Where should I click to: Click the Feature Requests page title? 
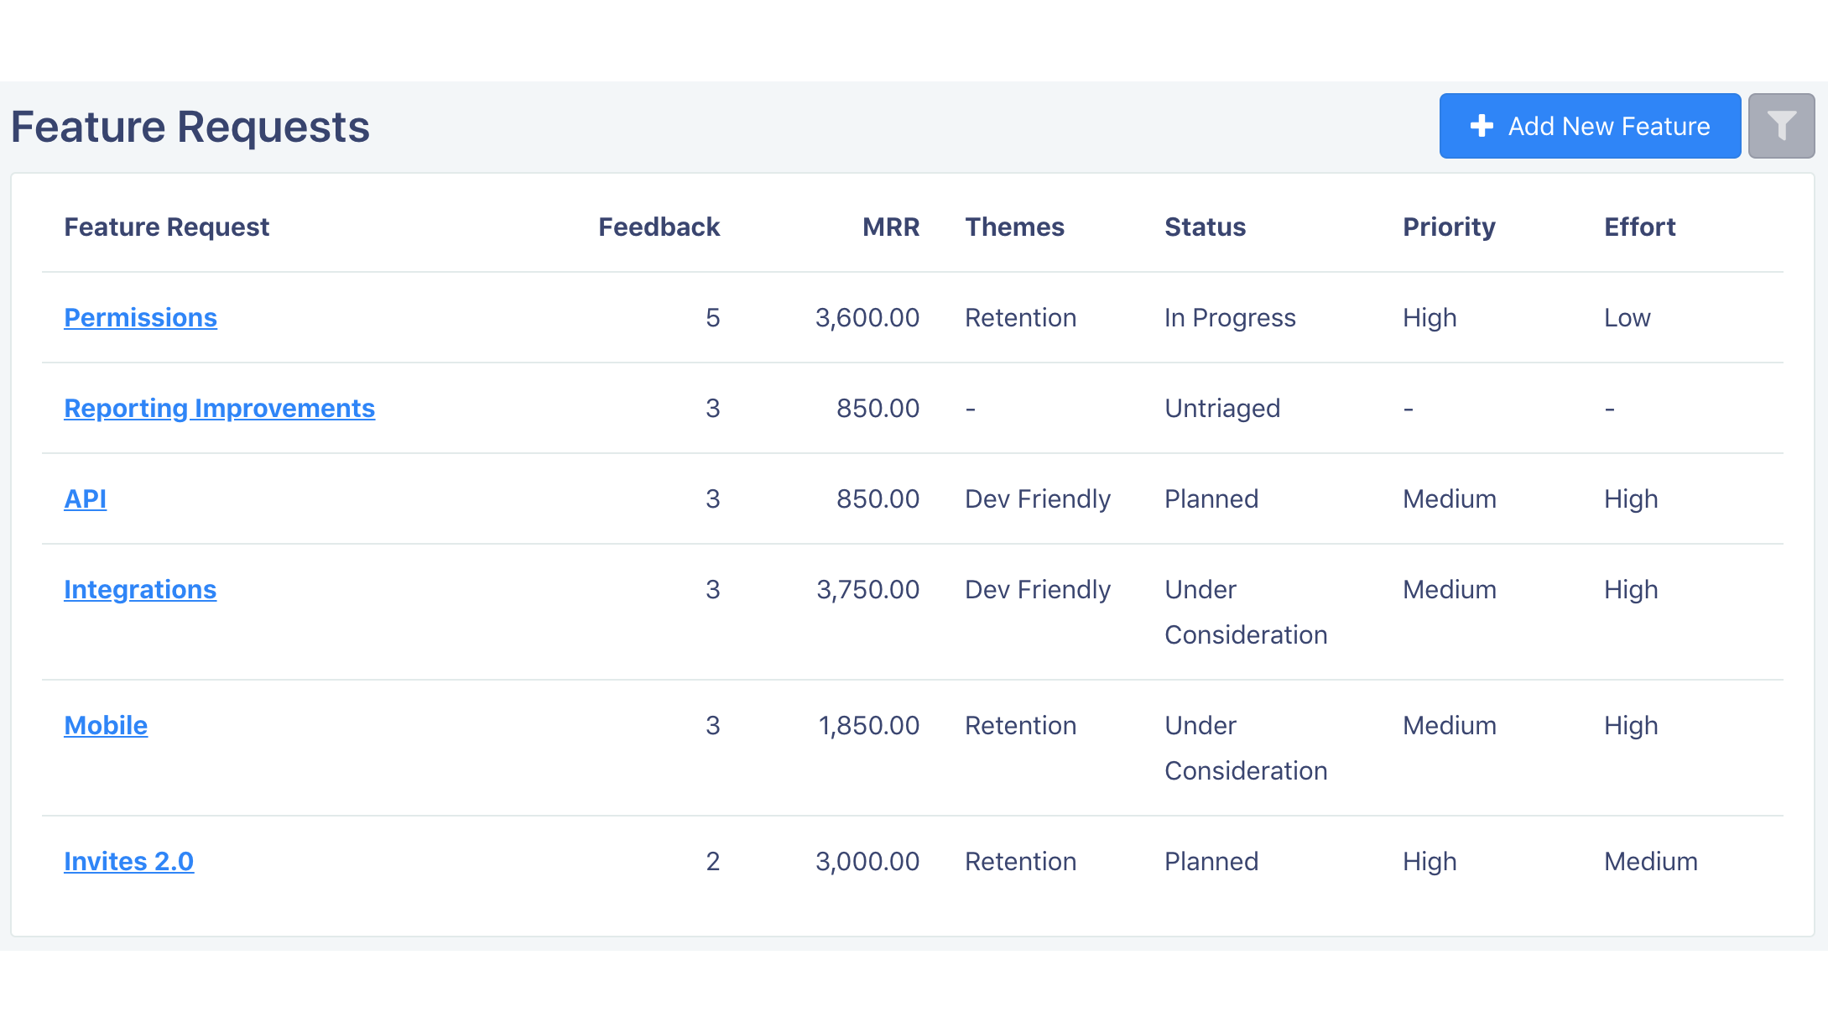[190, 128]
